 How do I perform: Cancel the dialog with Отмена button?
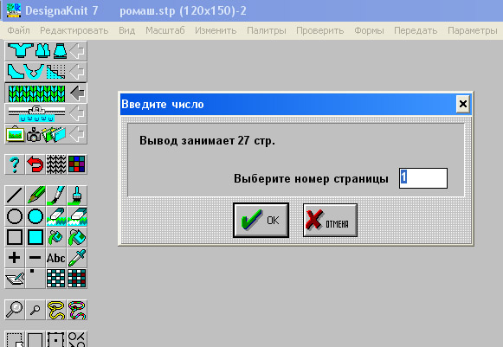(330, 220)
